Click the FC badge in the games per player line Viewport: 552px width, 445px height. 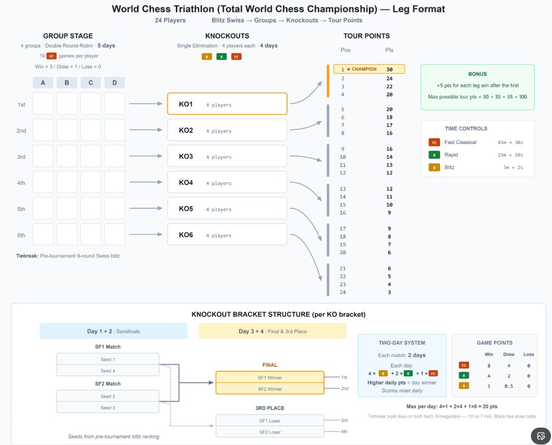pyautogui.click(x=51, y=56)
